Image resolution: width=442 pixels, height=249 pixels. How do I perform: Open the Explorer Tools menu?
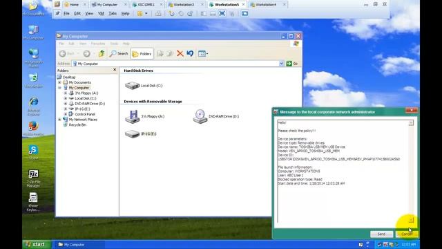(x=114, y=44)
